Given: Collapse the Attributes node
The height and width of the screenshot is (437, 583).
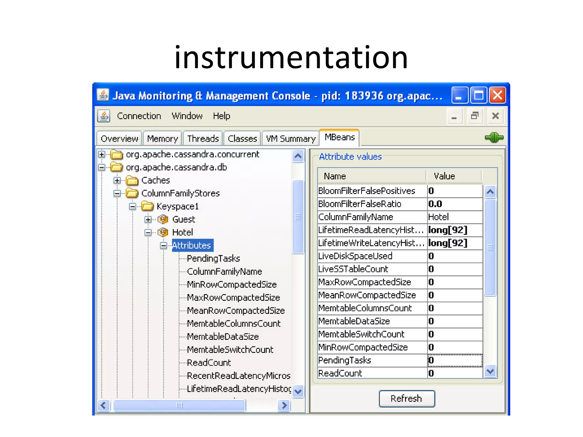Looking at the screenshot, I should coord(163,246).
